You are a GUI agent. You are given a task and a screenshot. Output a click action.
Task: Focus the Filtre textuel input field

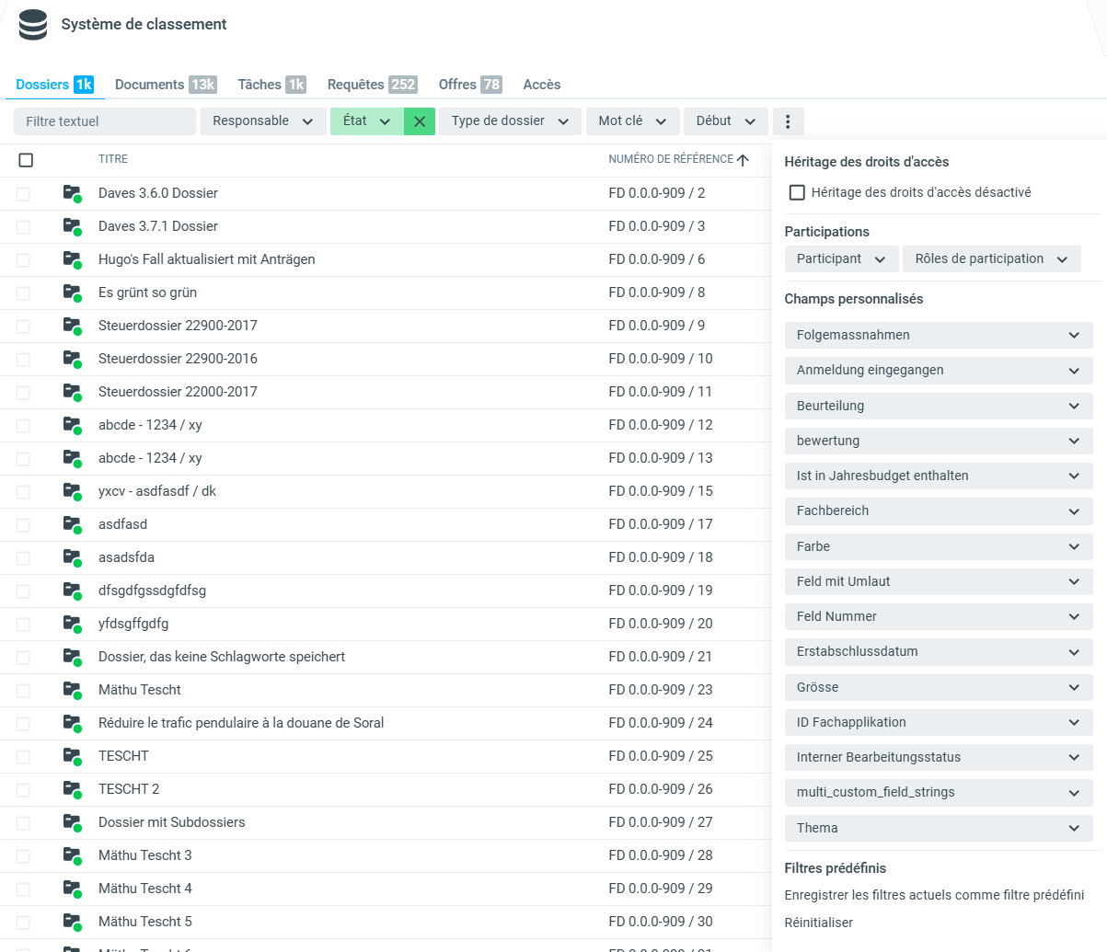tap(105, 121)
